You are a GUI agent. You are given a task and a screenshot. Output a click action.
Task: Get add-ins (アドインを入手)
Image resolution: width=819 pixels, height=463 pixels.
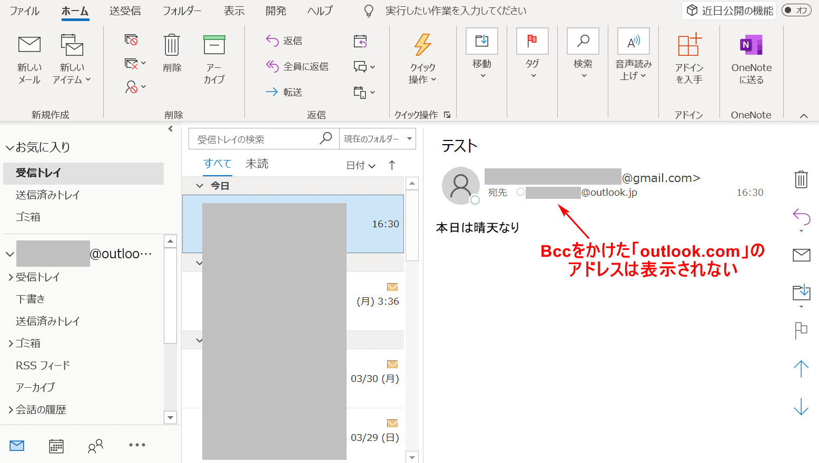(689, 58)
